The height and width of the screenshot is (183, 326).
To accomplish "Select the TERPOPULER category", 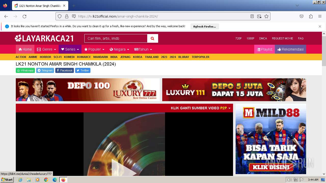I will tap(200, 57).
